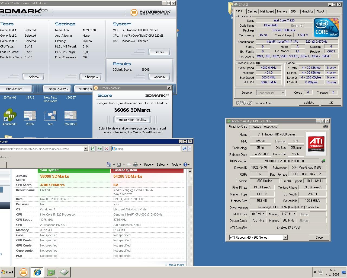Switch to the Caches tab in CPU-Z

[x=252, y=11]
